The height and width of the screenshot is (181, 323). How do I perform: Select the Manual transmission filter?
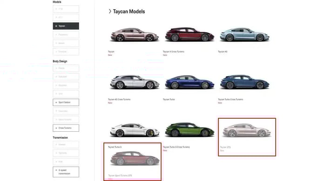(x=66, y=145)
